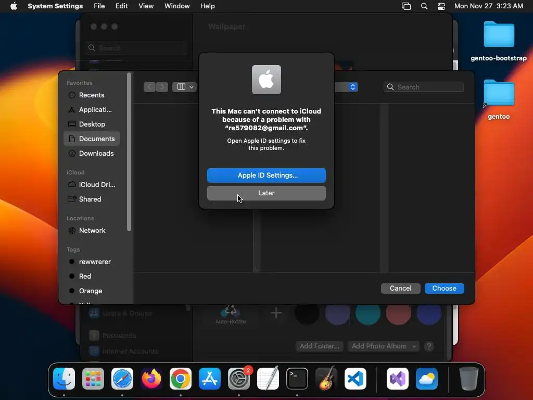Open System Settings icon in the Dock
Viewport: 533px width, 400px height.
239,379
